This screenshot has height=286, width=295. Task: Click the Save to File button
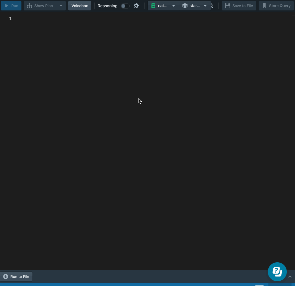pos(239,6)
